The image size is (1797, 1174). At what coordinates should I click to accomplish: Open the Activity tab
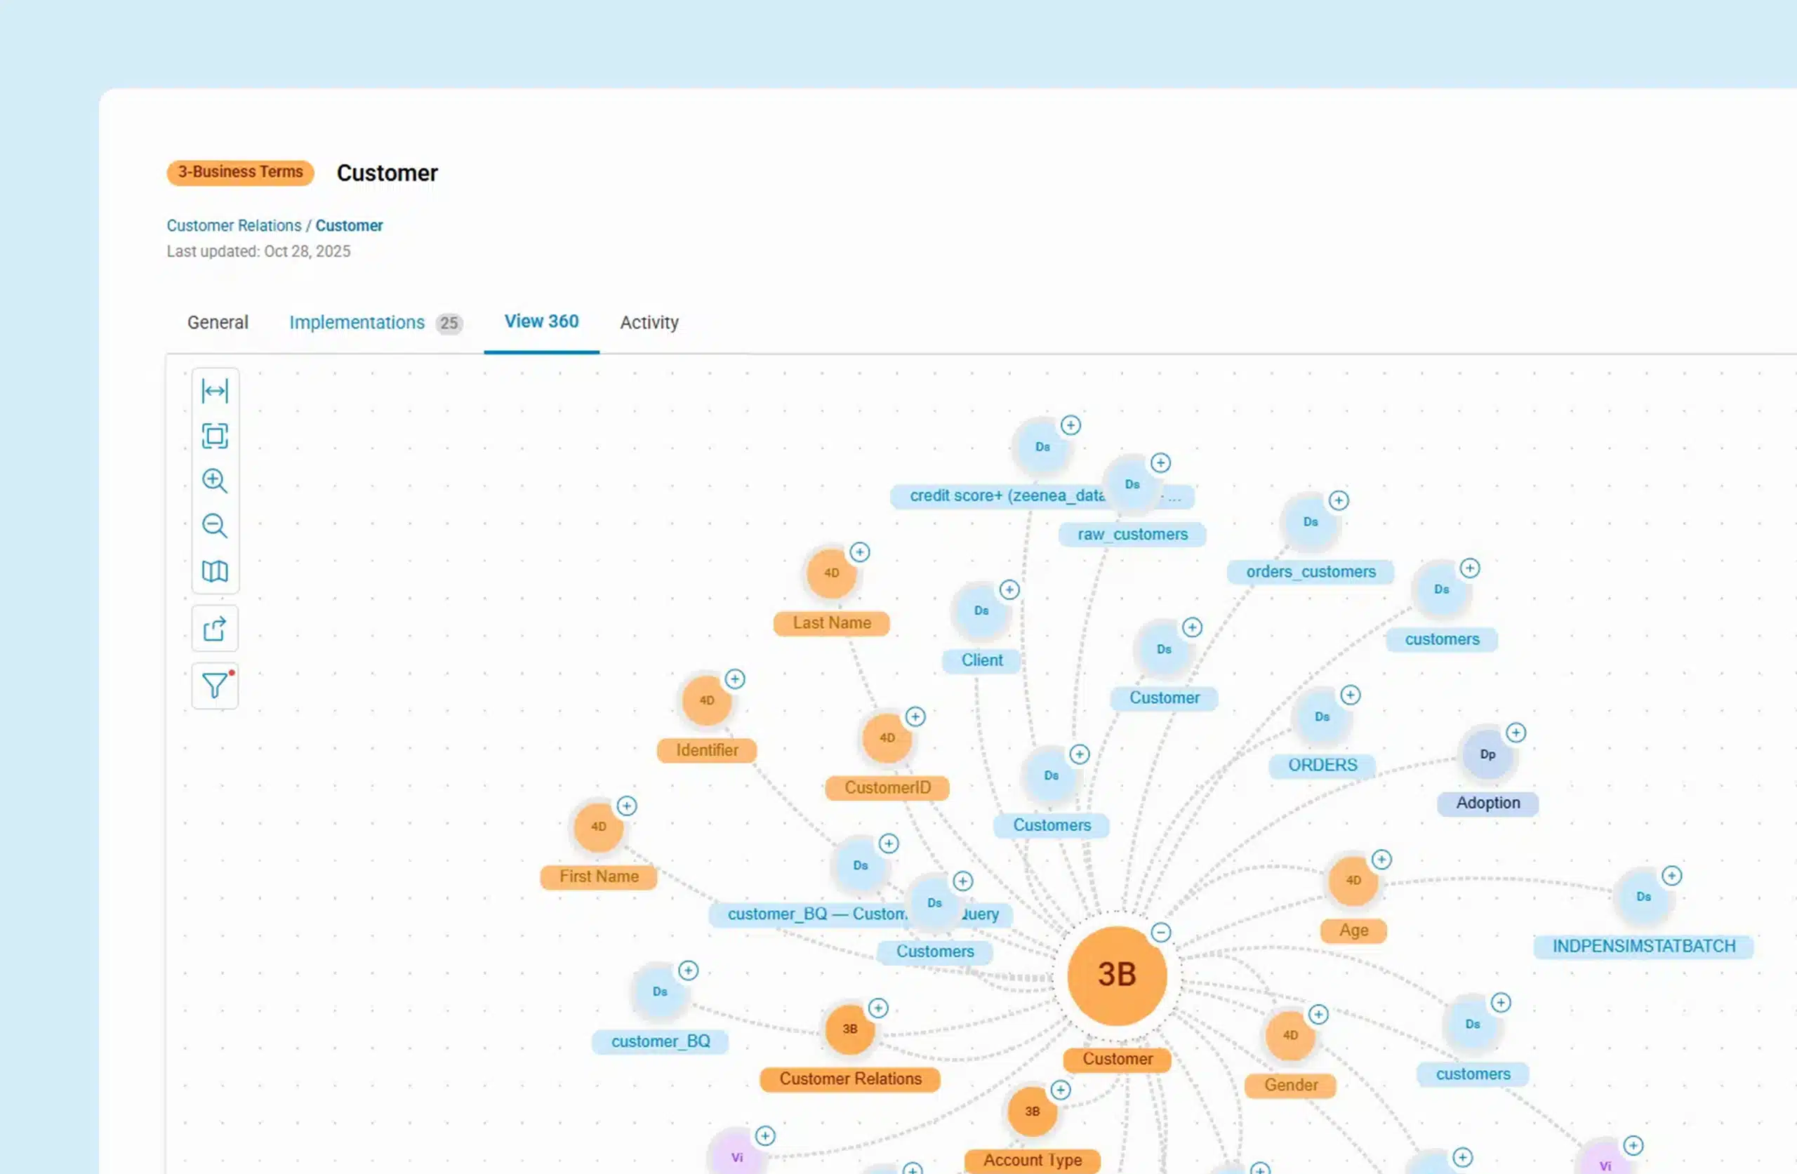coord(649,322)
